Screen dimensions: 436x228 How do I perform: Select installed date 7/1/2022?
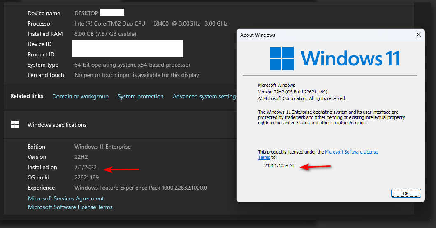[86, 167]
